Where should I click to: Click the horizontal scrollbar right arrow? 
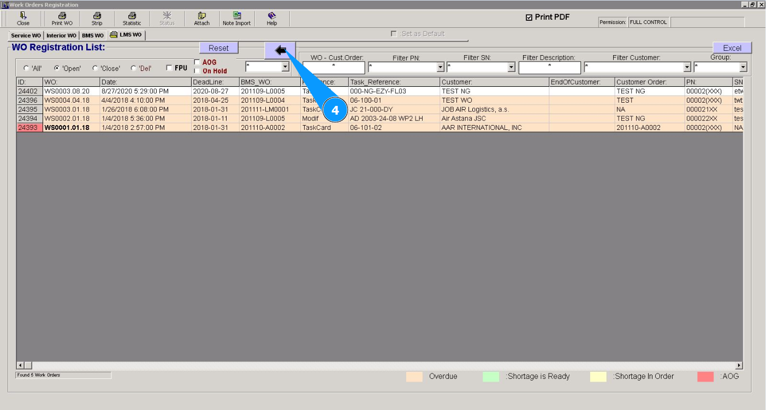739,365
